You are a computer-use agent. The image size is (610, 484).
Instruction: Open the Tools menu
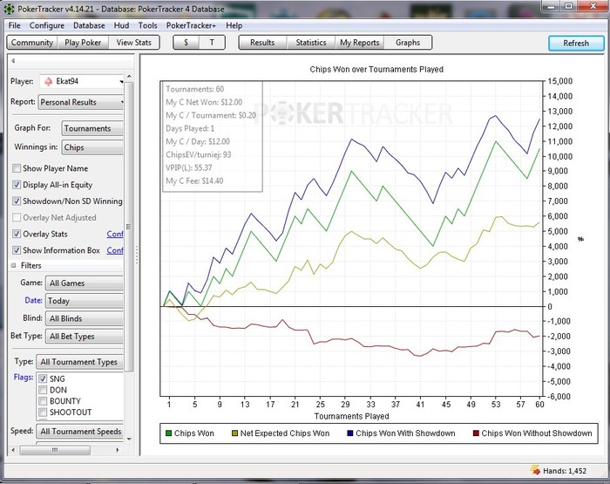[148, 25]
